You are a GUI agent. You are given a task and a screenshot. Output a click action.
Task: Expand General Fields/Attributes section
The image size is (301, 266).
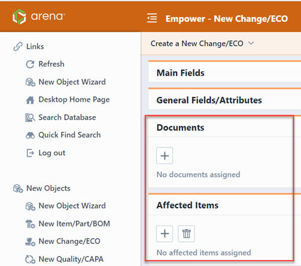[225, 100]
